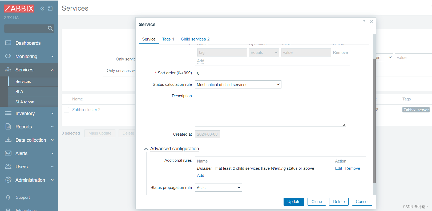
Task: Click the Delete button in dialog
Action: pos(339,202)
